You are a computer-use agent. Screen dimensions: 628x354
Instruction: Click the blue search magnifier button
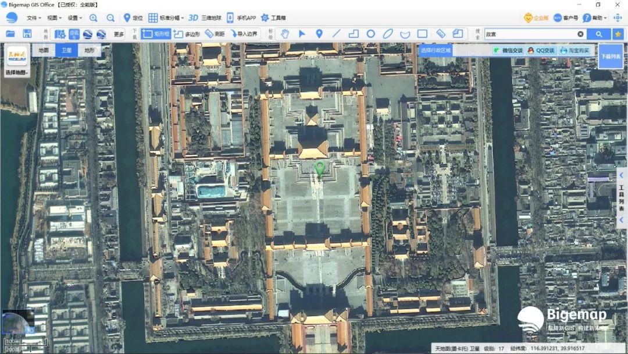(599, 34)
